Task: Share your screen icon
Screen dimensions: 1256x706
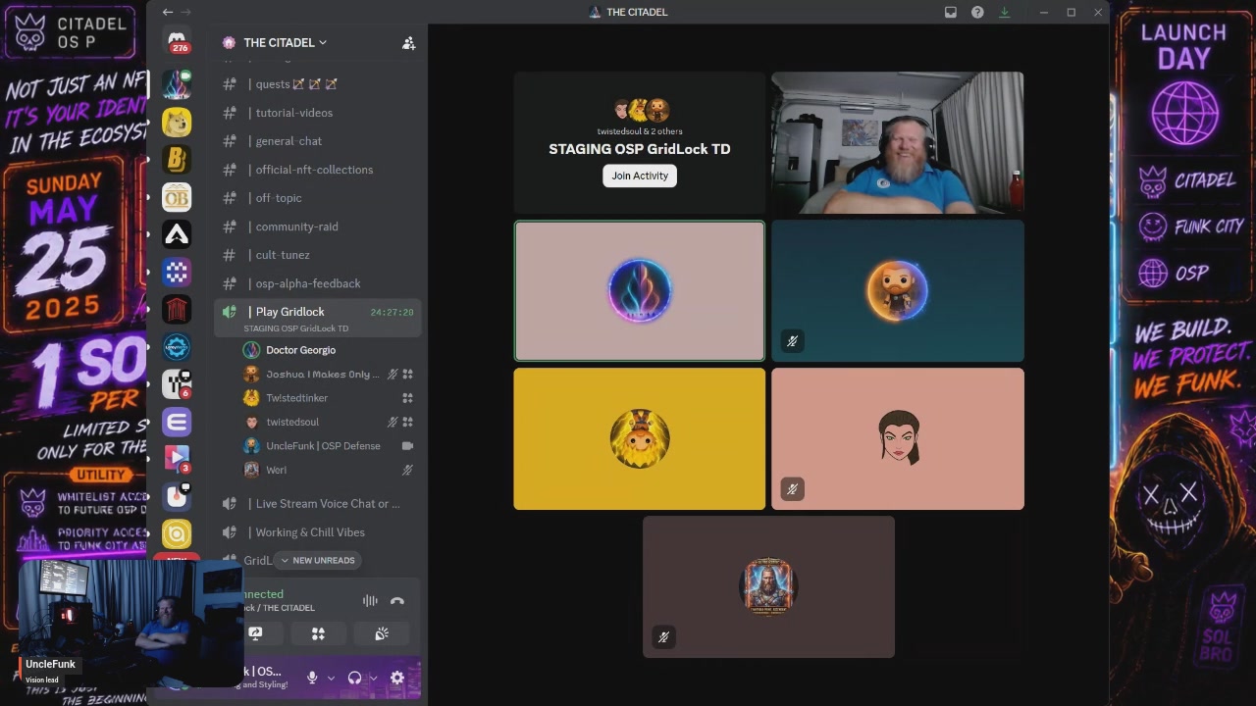Action: pyautogui.click(x=255, y=634)
